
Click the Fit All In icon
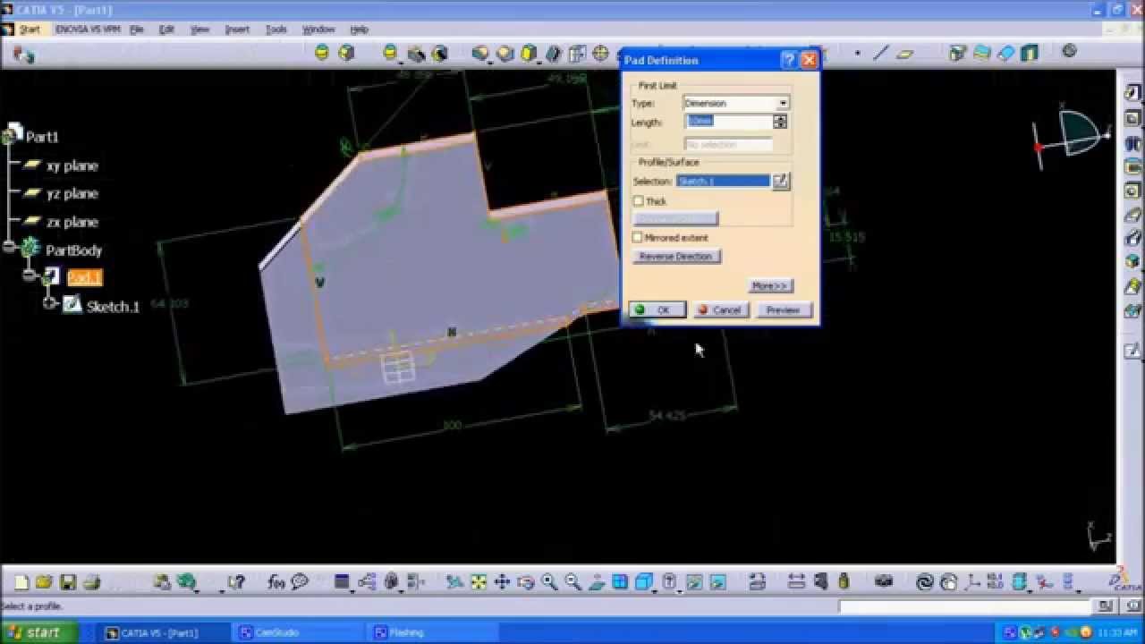tap(479, 582)
